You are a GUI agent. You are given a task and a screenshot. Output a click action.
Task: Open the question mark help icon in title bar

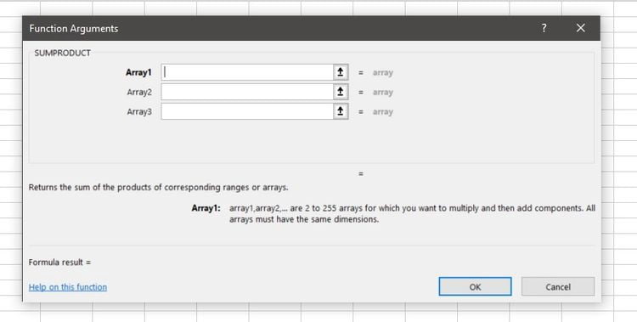[x=544, y=28]
